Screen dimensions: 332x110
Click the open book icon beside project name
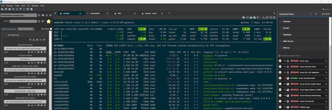(43, 15)
